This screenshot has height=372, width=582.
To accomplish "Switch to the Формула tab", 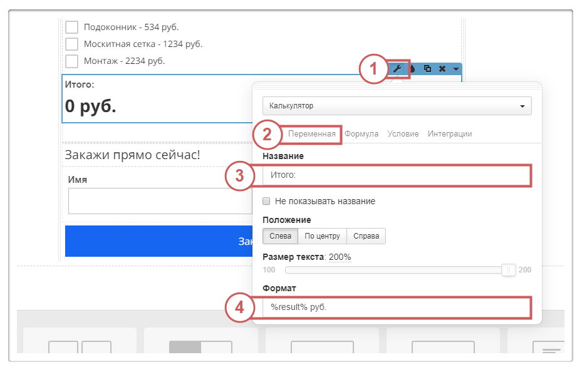I will click(361, 133).
